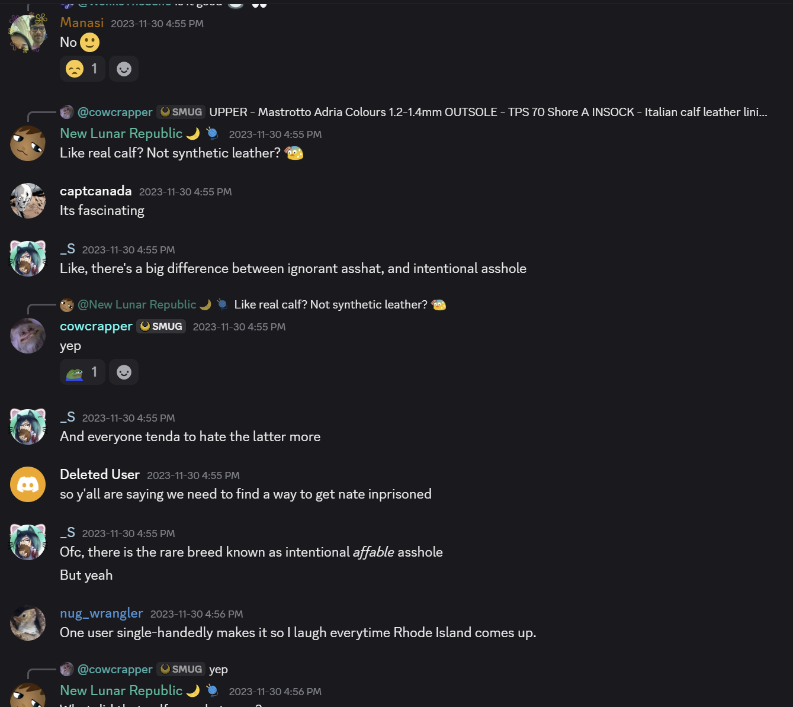Image resolution: width=793 pixels, height=707 pixels.
Task: Open nug_wrangler's squirrel avatar
Action: coord(28,623)
